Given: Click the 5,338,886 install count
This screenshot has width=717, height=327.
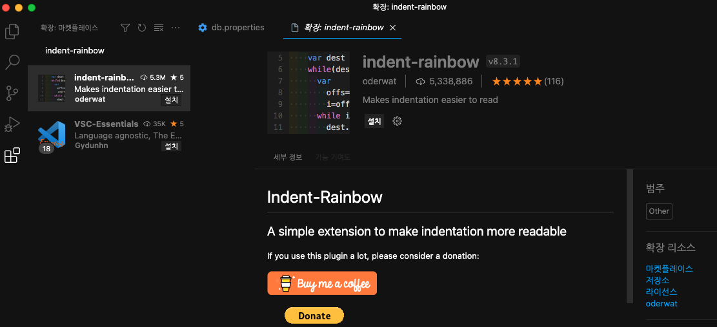Looking at the screenshot, I should (444, 81).
